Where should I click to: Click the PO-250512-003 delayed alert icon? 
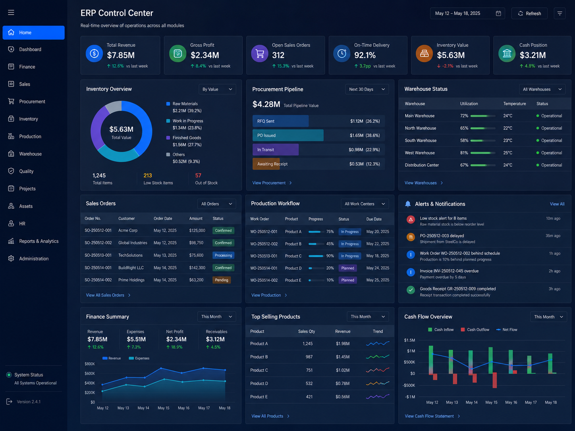point(411,237)
